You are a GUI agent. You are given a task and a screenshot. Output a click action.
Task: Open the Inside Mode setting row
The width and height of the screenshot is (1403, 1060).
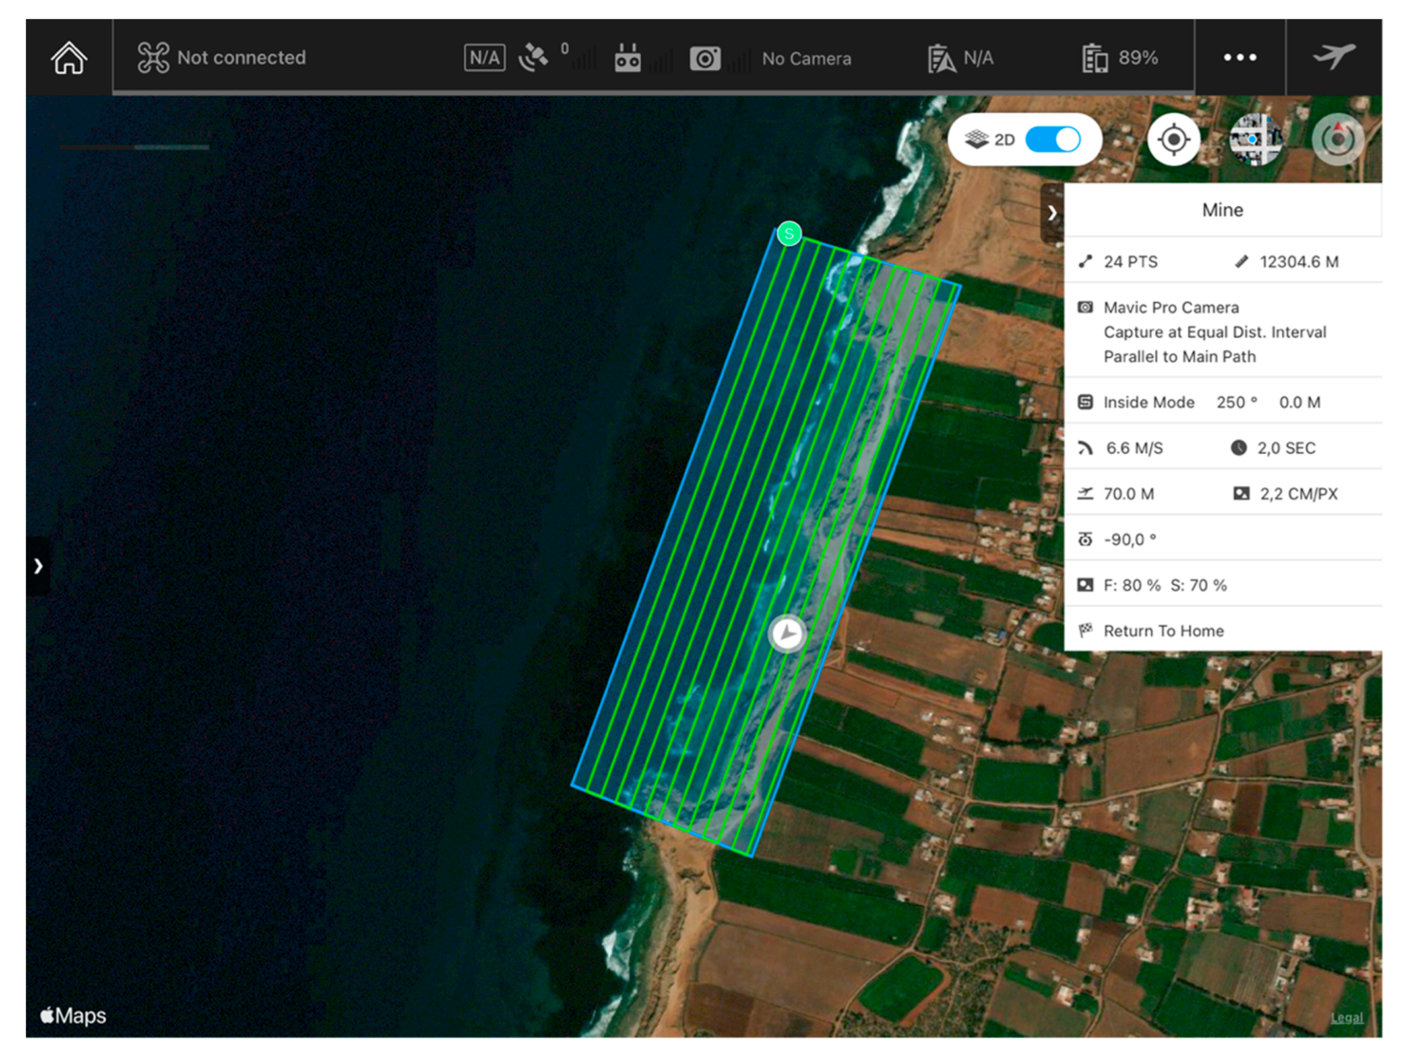[1148, 402]
